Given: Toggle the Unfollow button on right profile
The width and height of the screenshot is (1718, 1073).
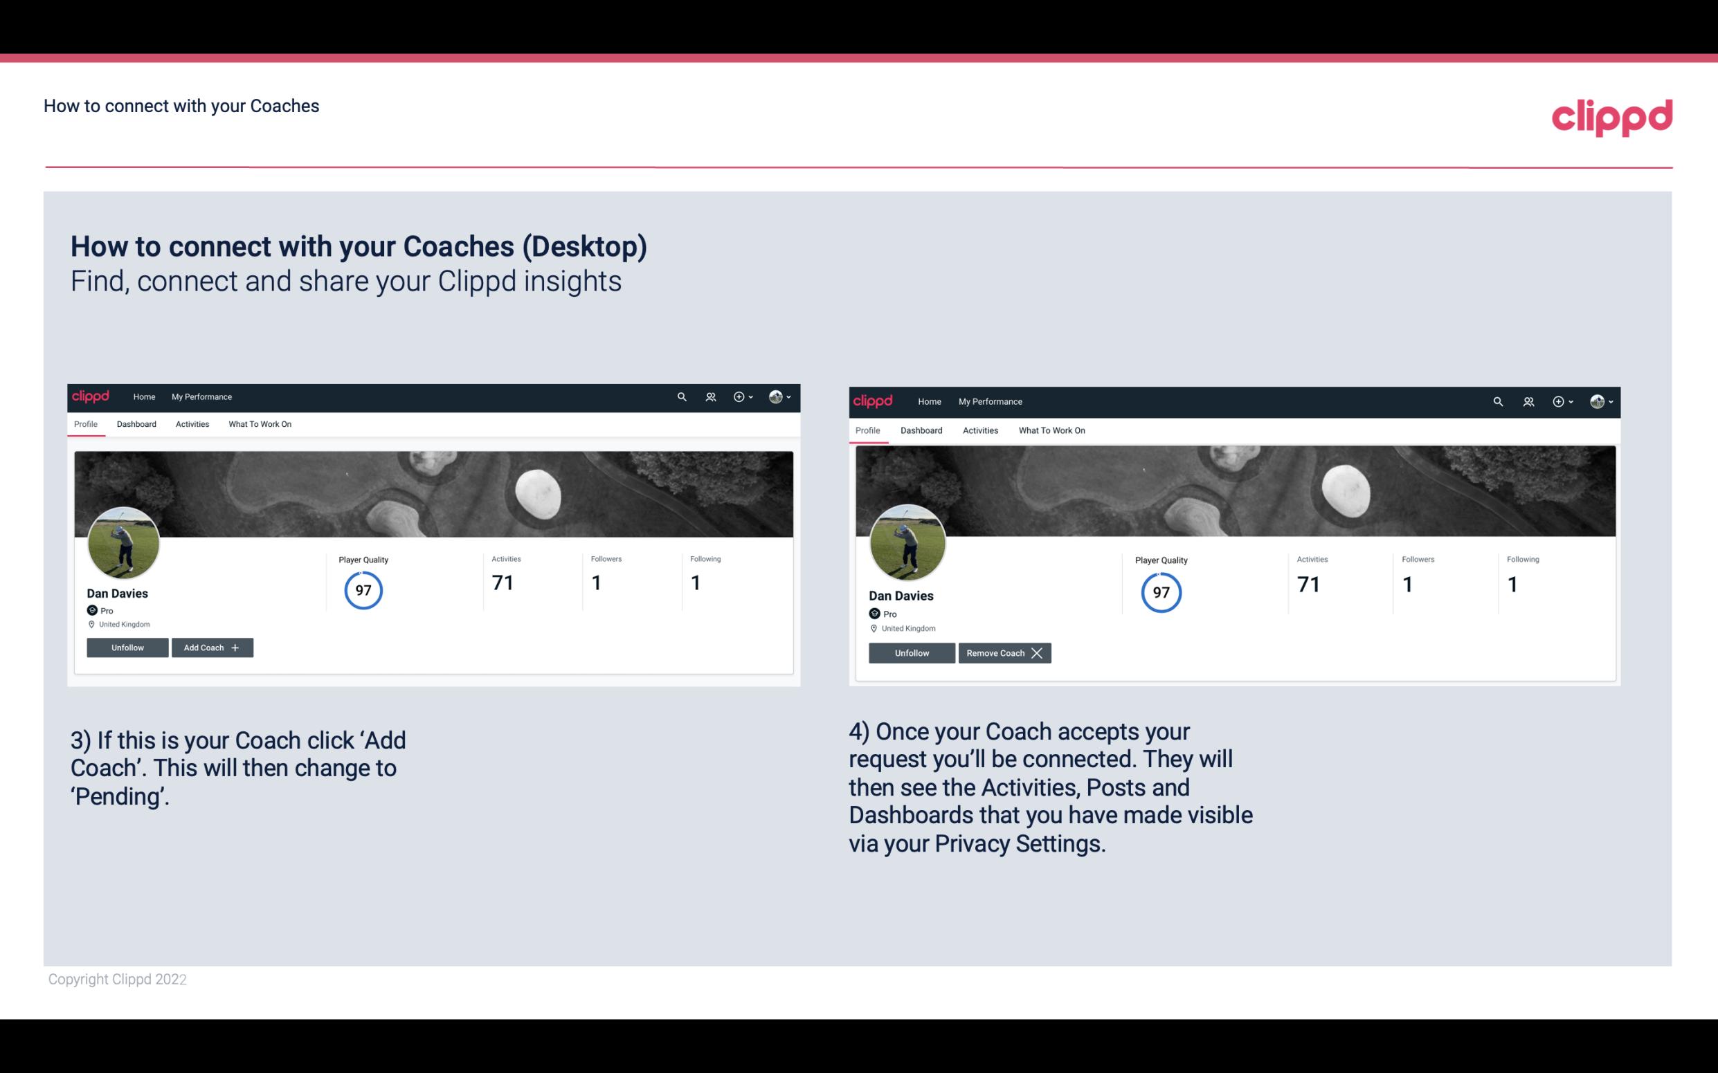Looking at the screenshot, I should click(910, 652).
